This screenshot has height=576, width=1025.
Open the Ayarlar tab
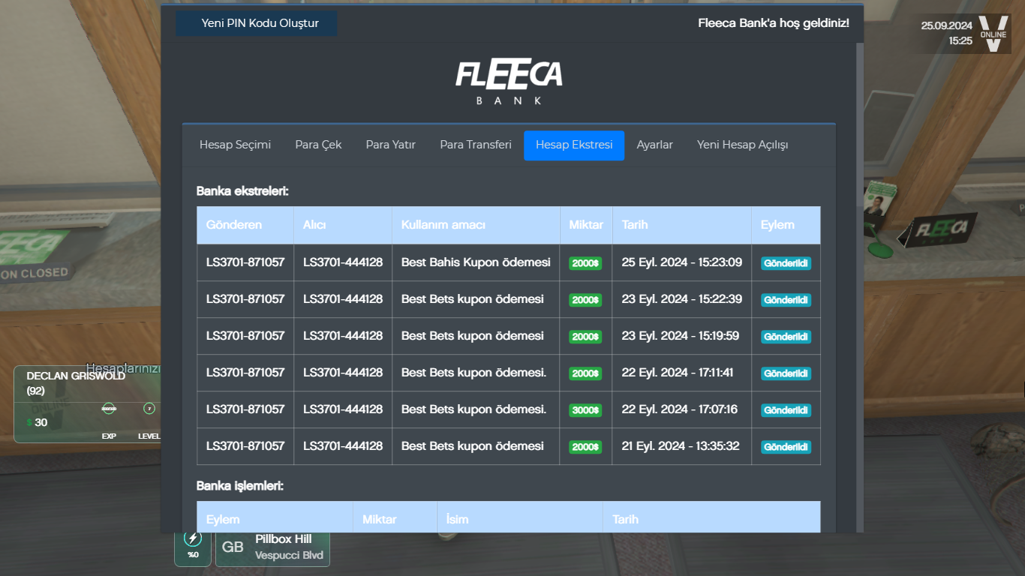(655, 145)
